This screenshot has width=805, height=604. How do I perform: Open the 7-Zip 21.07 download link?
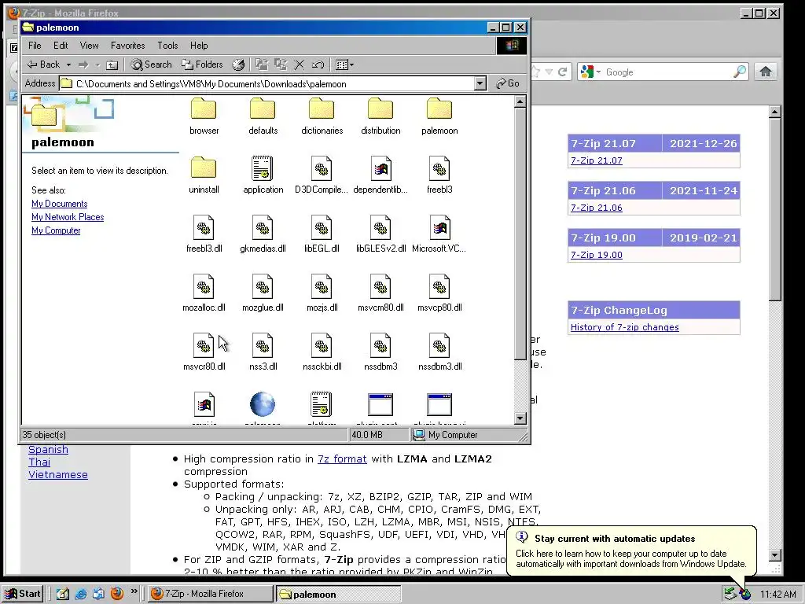(597, 160)
